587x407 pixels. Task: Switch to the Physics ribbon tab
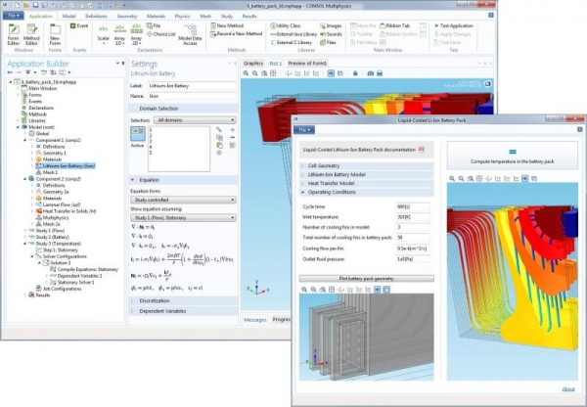pyautogui.click(x=182, y=16)
